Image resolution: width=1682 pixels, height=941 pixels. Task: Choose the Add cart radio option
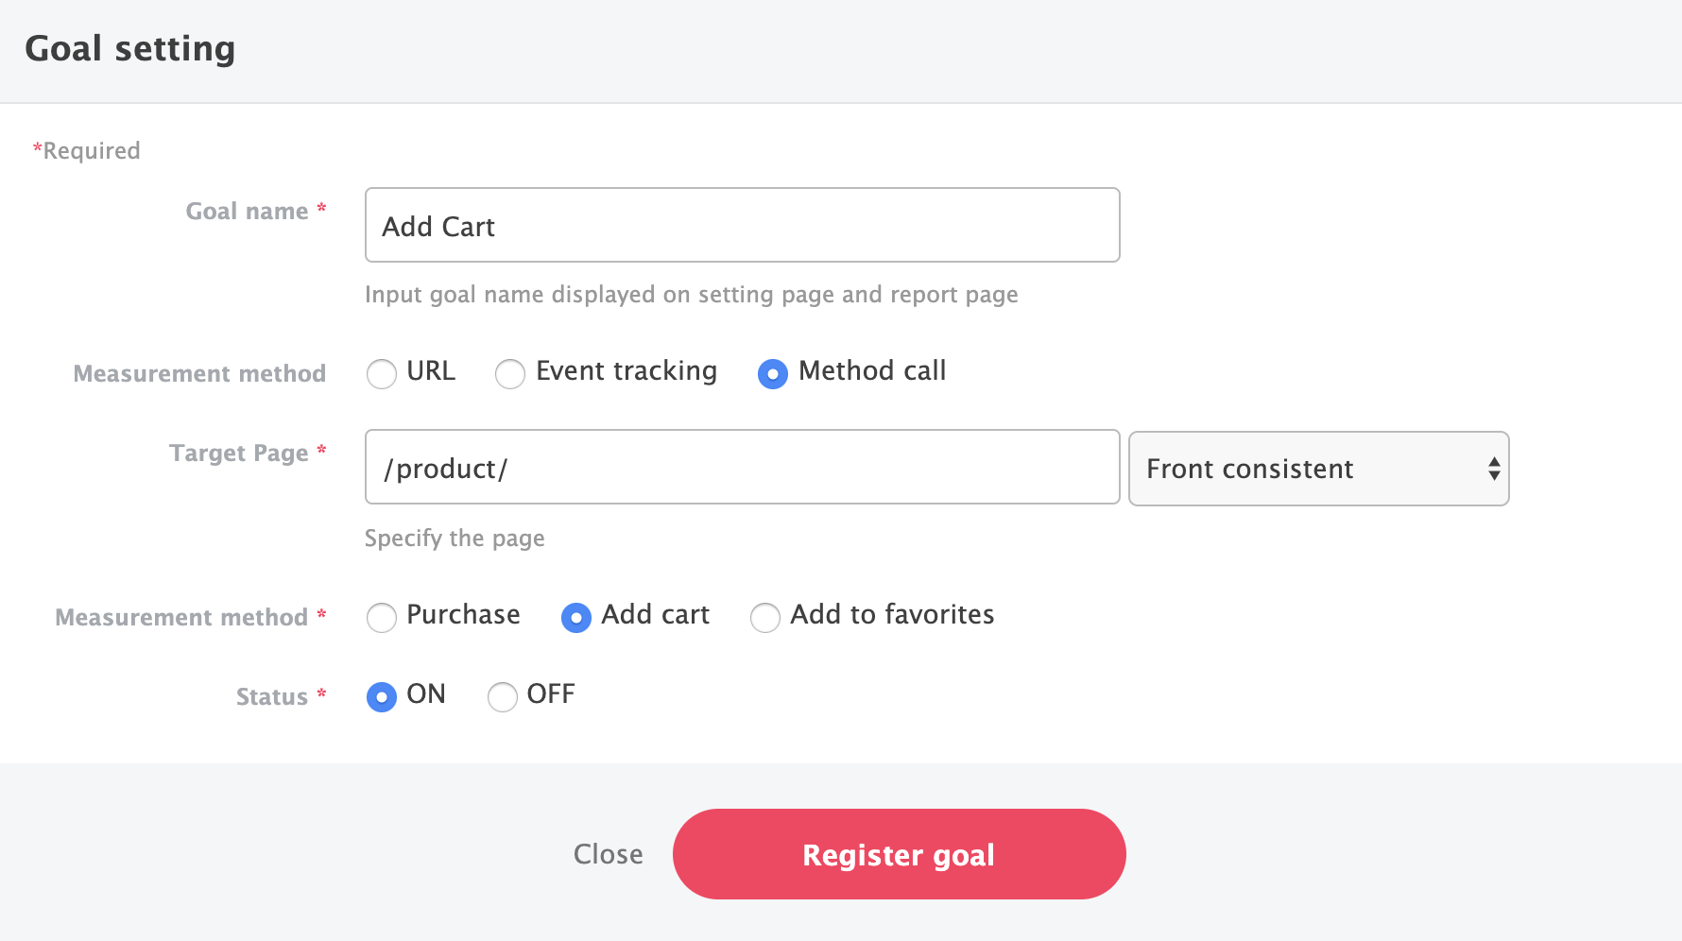(x=576, y=618)
